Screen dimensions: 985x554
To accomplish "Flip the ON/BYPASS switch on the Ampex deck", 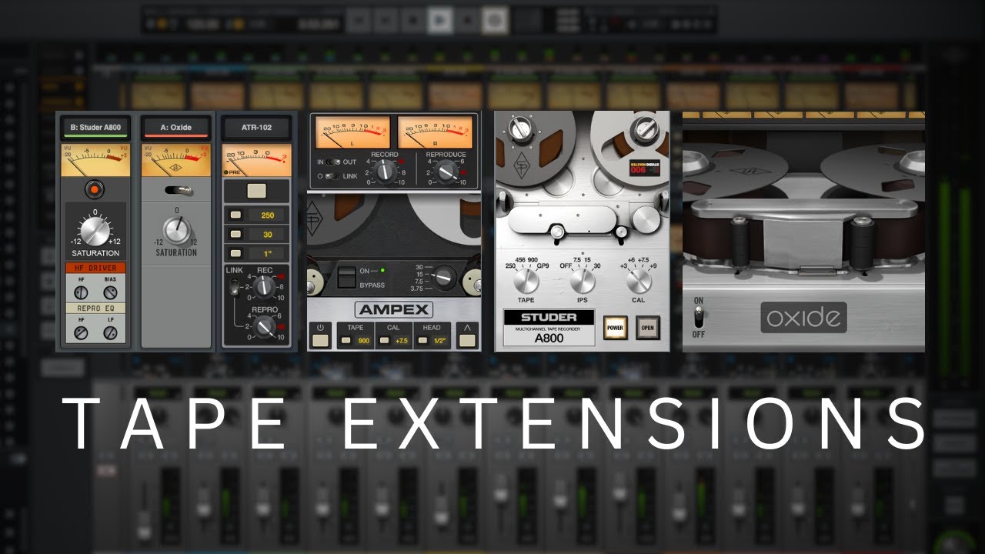I will point(349,277).
